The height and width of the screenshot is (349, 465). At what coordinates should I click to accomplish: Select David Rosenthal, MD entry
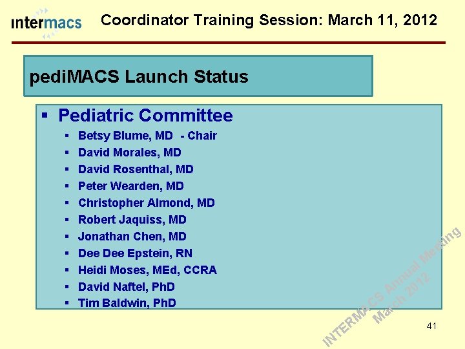click(x=136, y=169)
